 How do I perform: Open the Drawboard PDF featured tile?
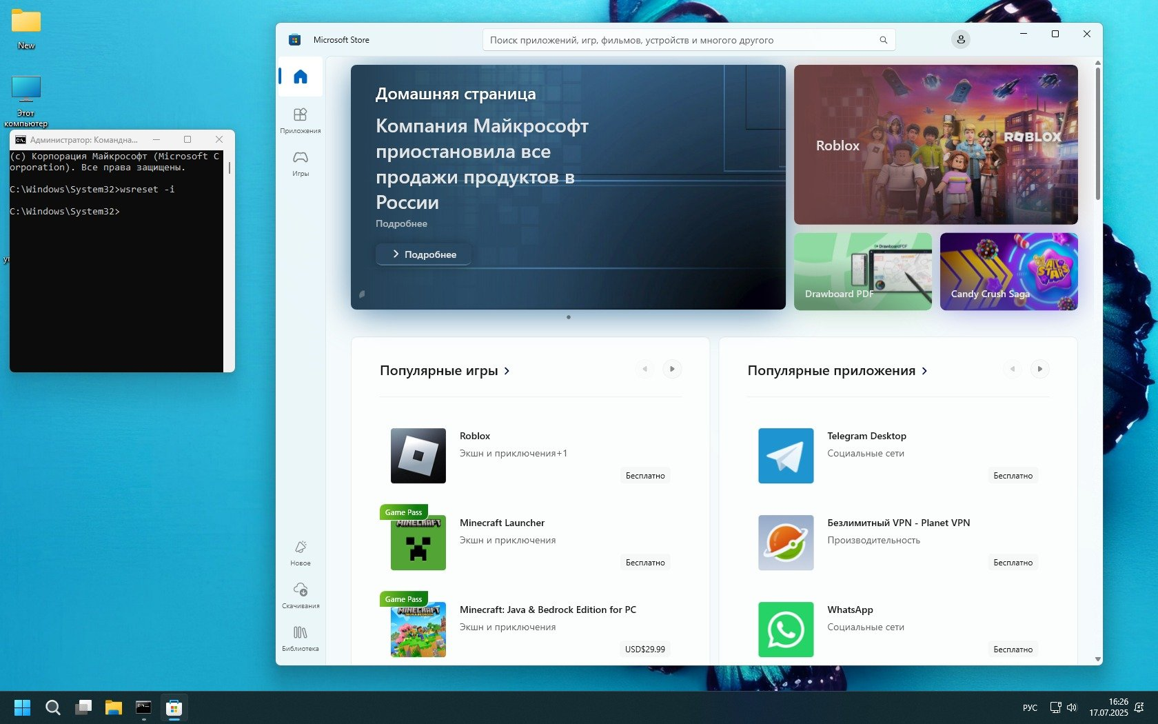click(x=863, y=272)
